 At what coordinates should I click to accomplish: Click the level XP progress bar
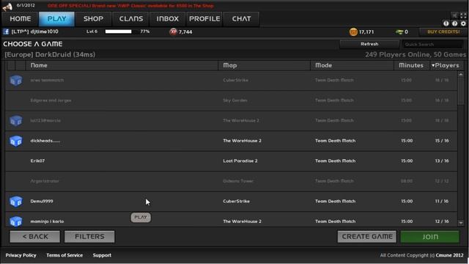122,32
